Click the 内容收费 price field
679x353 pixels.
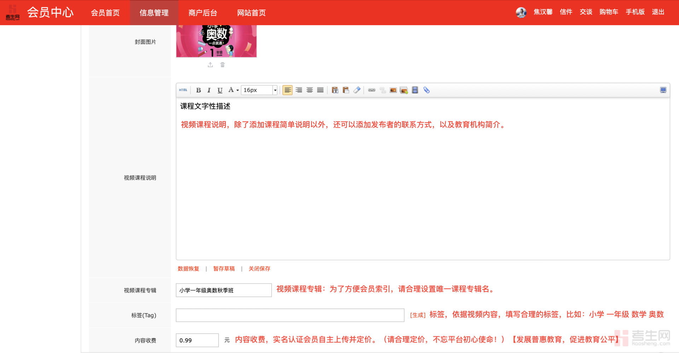point(197,340)
